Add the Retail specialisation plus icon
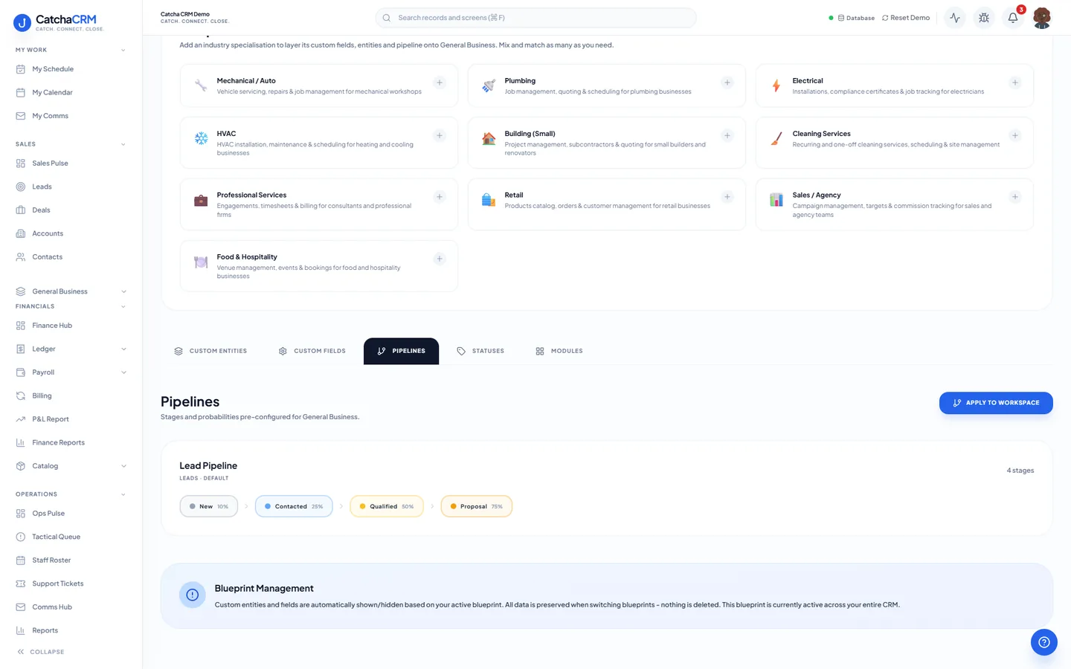 pyautogui.click(x=727, y=197)
